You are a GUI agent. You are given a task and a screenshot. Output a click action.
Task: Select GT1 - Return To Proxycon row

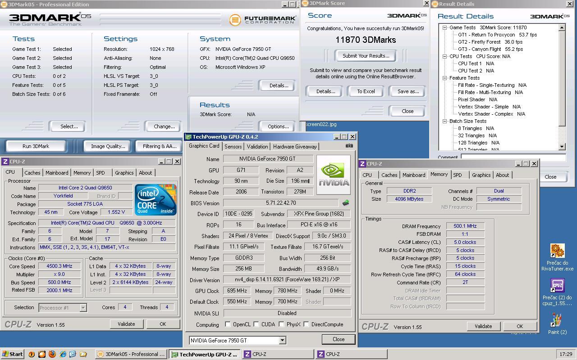(x=497, y=35)
